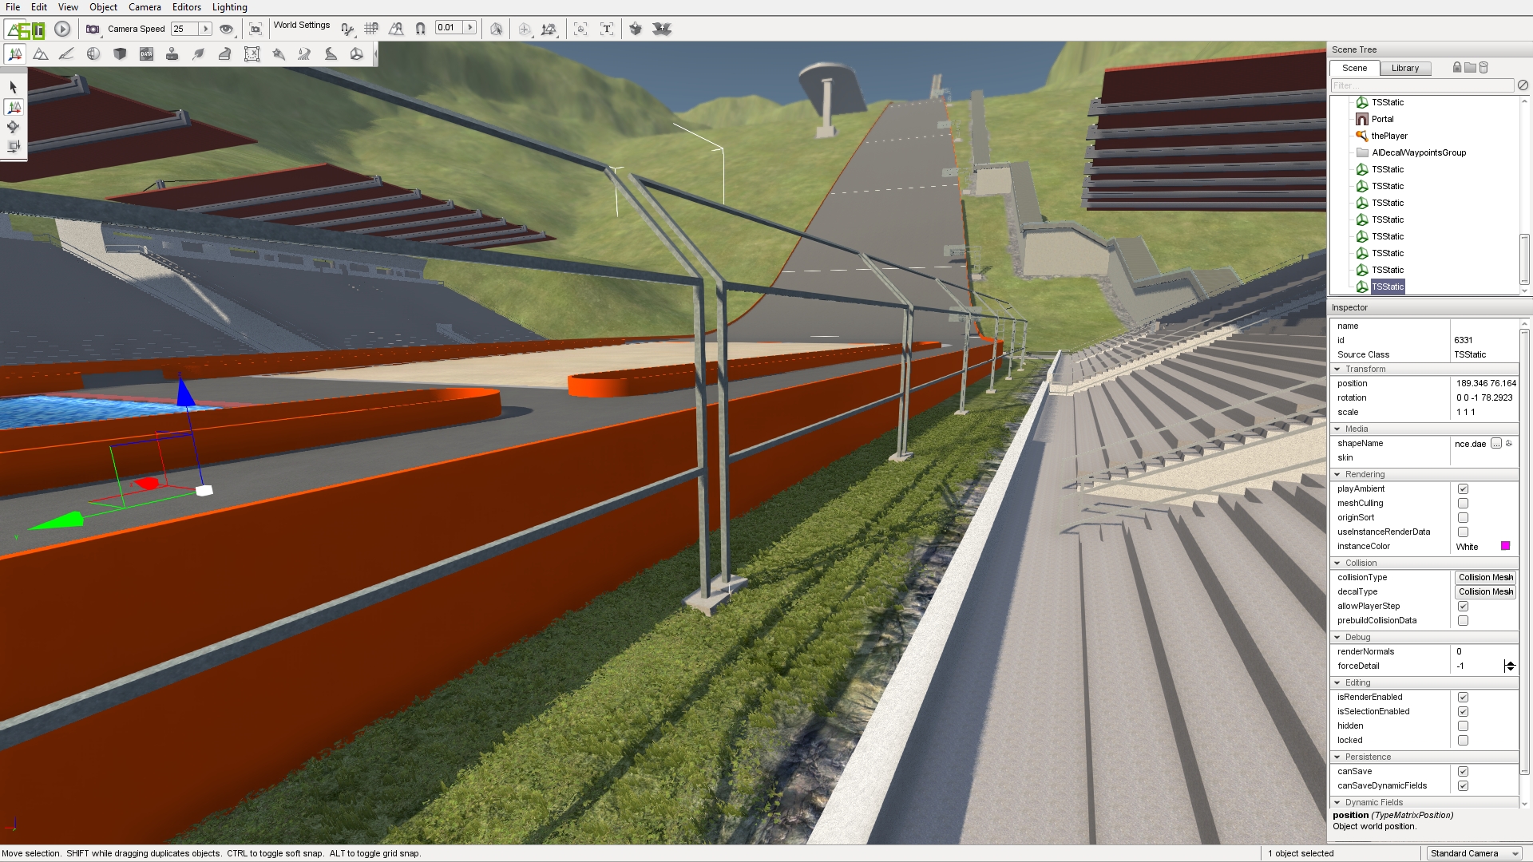This screenshot has width=1533, height=862.
Task: Click the Camera Speed value field
Action: click(x=185, y=30)
